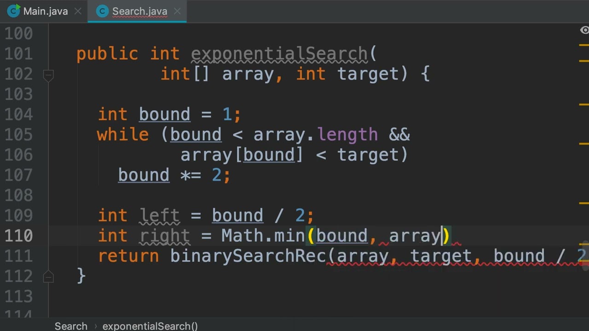589x331 pixels.
Task: Place cursor on exponentialSearch method name
Action: [279, 54]
